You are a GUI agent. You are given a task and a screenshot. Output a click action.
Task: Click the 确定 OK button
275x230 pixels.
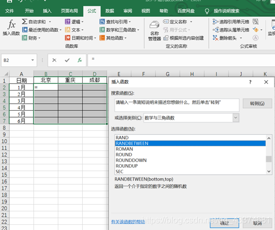[x=224, y=223]
